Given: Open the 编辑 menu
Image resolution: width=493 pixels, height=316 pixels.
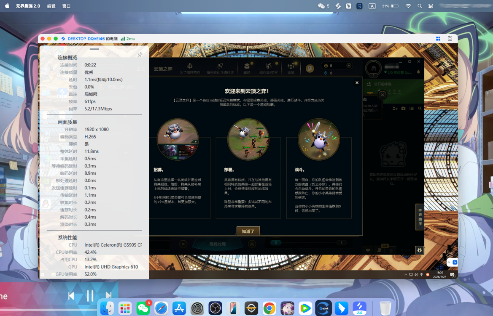Looking at the screenshot, I should tap(51, 6).
